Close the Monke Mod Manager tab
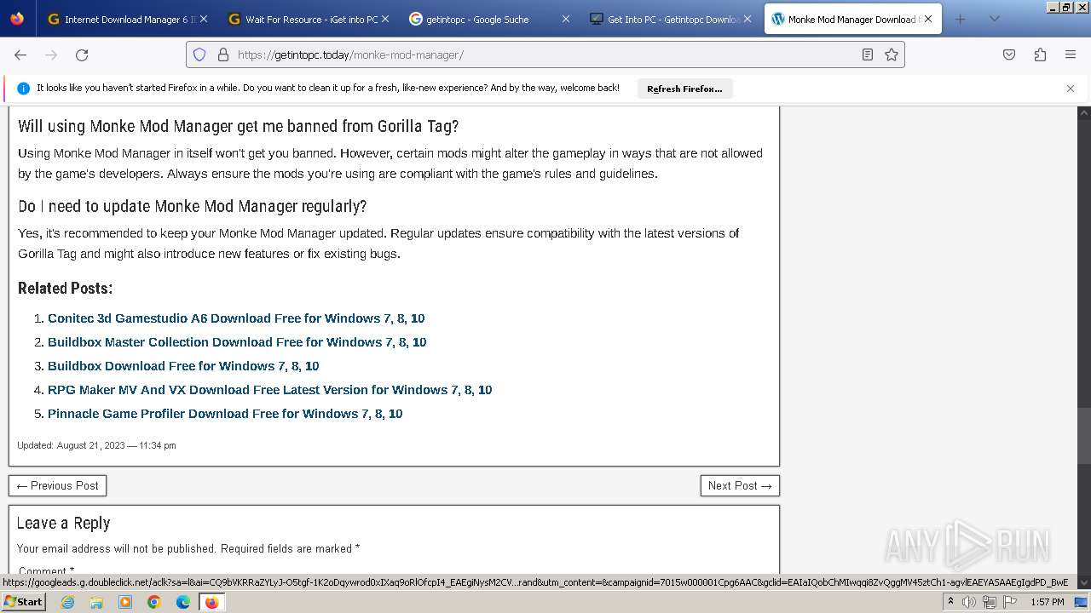1091x613 pixels. coord(928,19)
